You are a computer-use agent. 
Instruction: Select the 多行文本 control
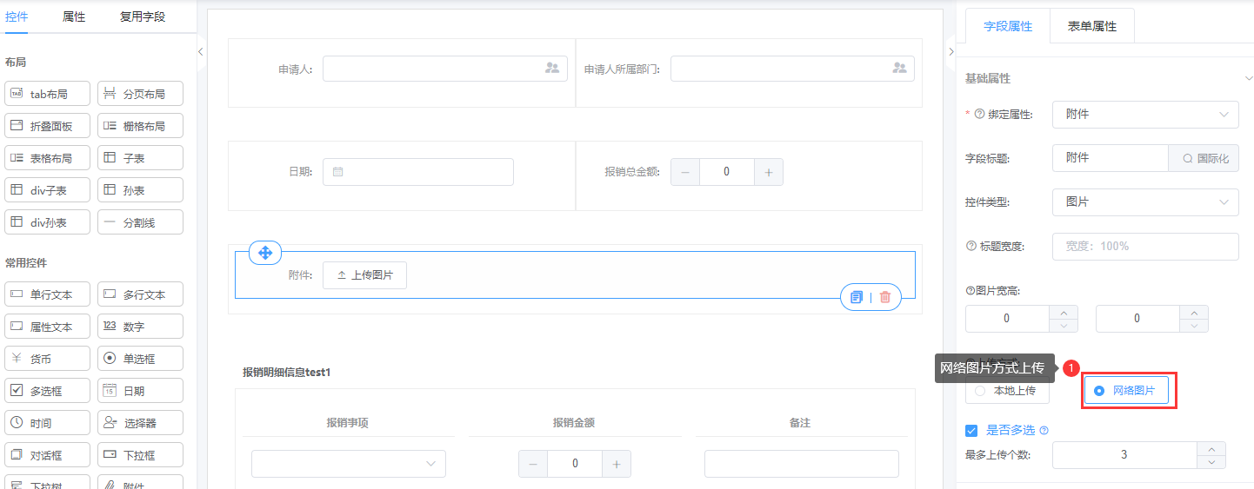pos(140,294)
